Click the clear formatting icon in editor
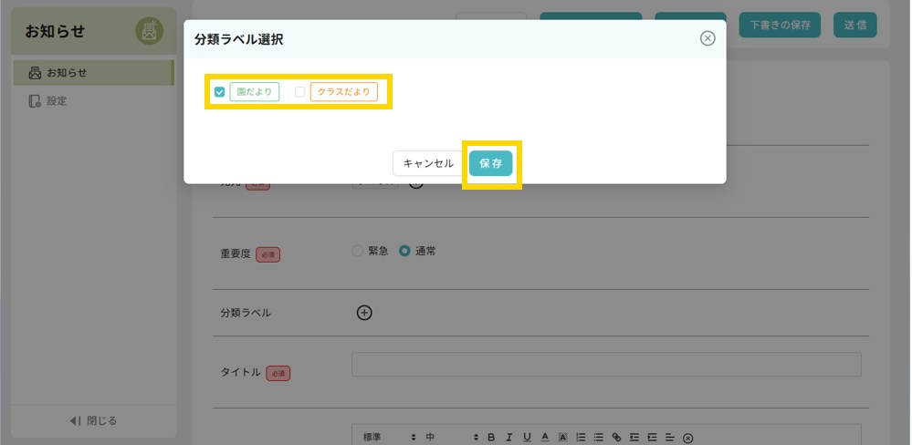 pos(687,438)
